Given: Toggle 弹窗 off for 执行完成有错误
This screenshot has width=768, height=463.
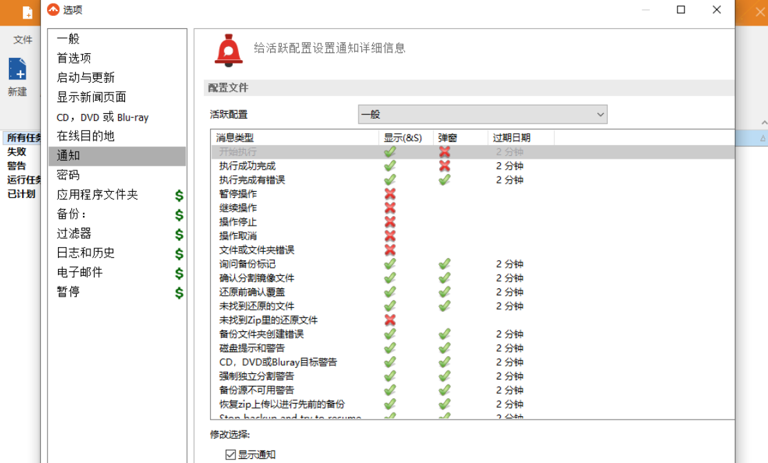Looking at the screenshot, I should [x=443, y=179].
